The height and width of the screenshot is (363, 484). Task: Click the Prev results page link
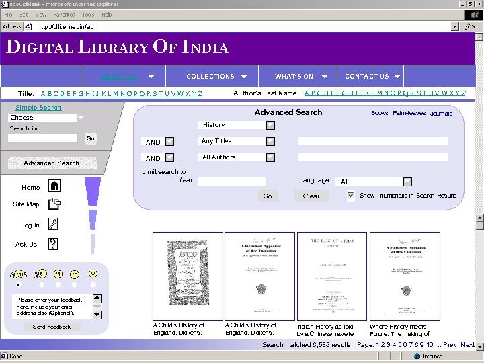click(x=450, y=344)
